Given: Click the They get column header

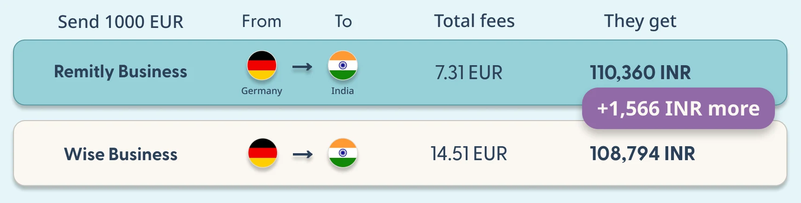Looking at the screenshot, I should coord(640,22).
